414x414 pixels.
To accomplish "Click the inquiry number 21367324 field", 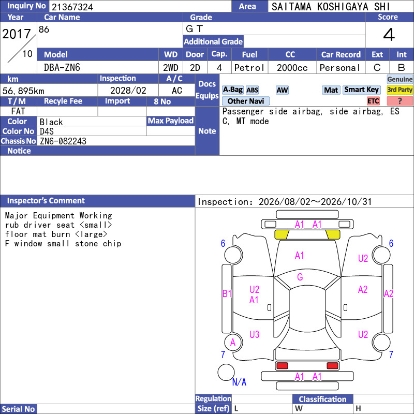I will pos(140,7).
